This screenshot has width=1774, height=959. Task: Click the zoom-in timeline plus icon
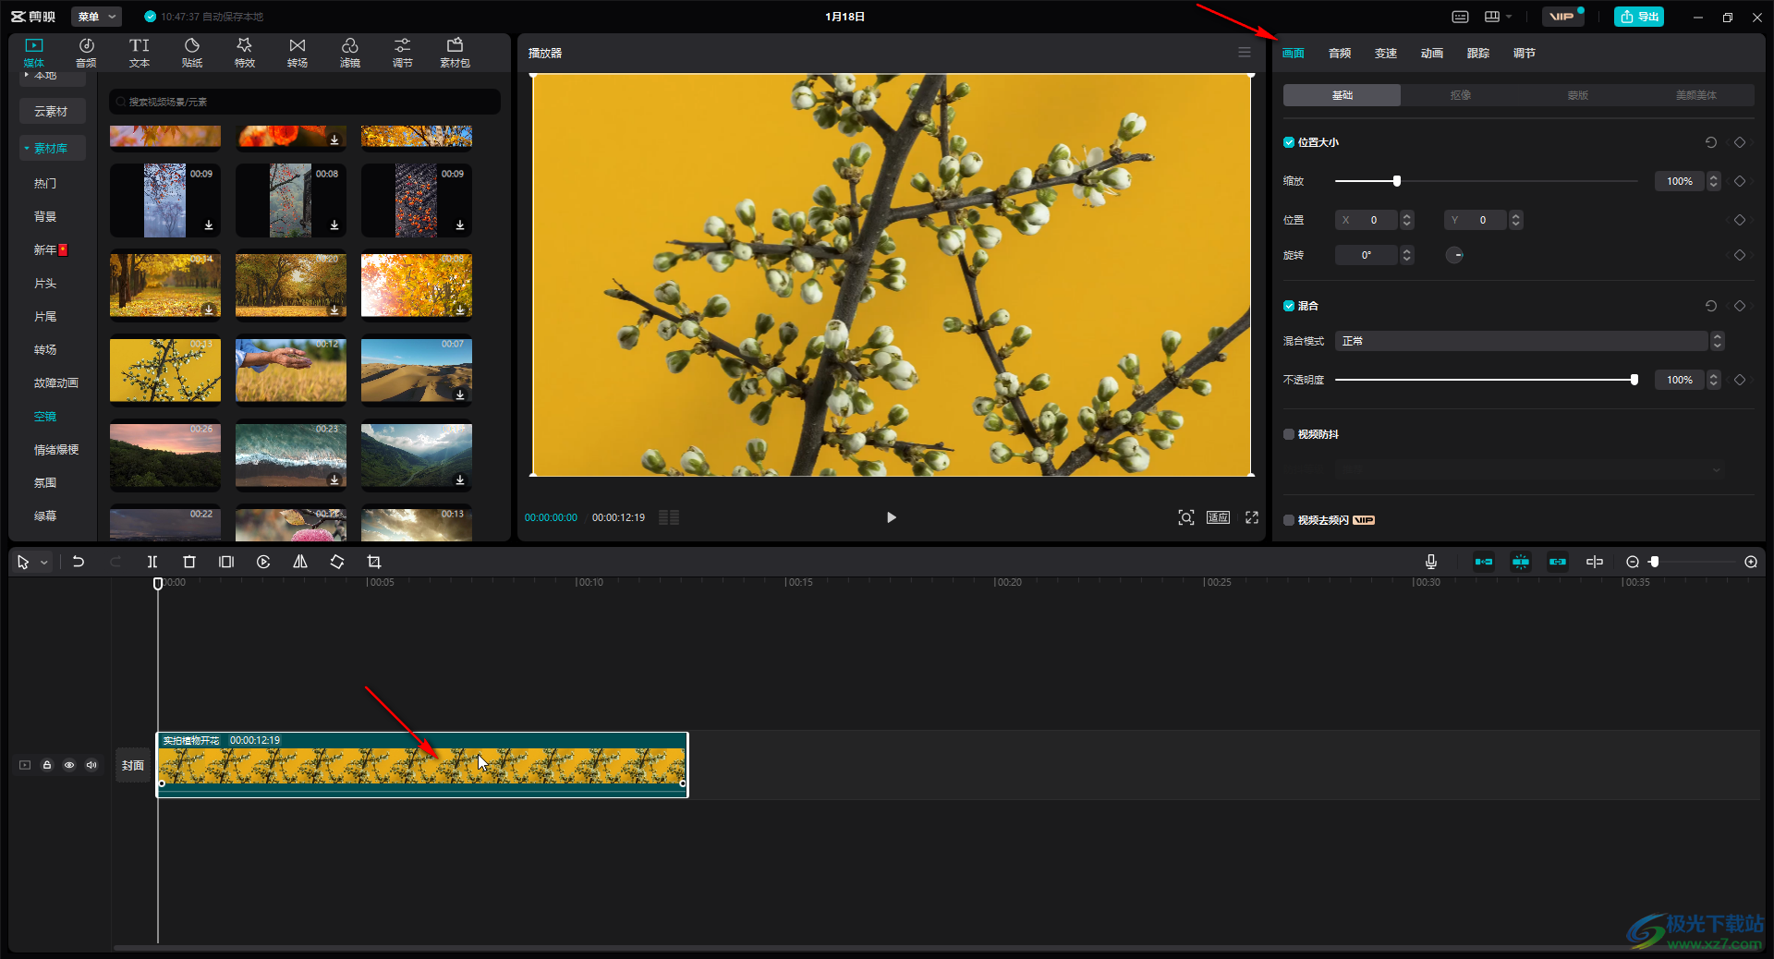1751,562
